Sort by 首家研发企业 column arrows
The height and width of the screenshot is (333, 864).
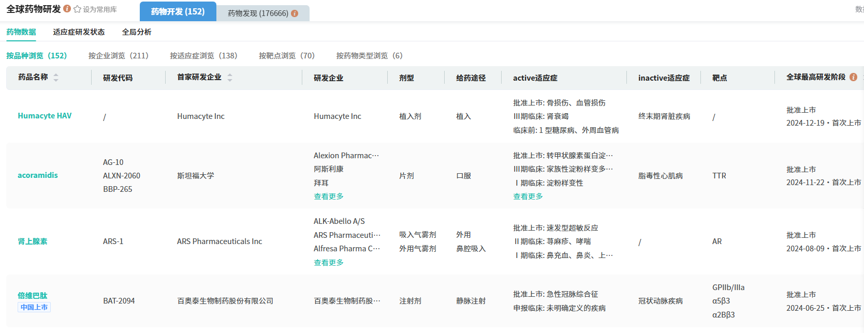click(230, 78)
